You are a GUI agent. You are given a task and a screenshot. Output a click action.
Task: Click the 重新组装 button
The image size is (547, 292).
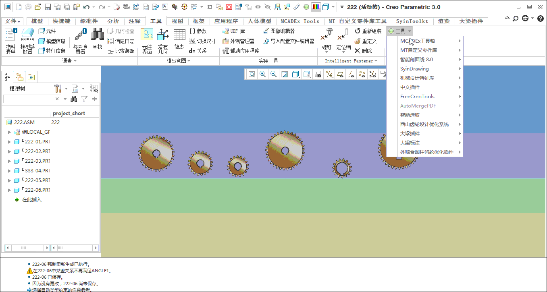point(368,31)
